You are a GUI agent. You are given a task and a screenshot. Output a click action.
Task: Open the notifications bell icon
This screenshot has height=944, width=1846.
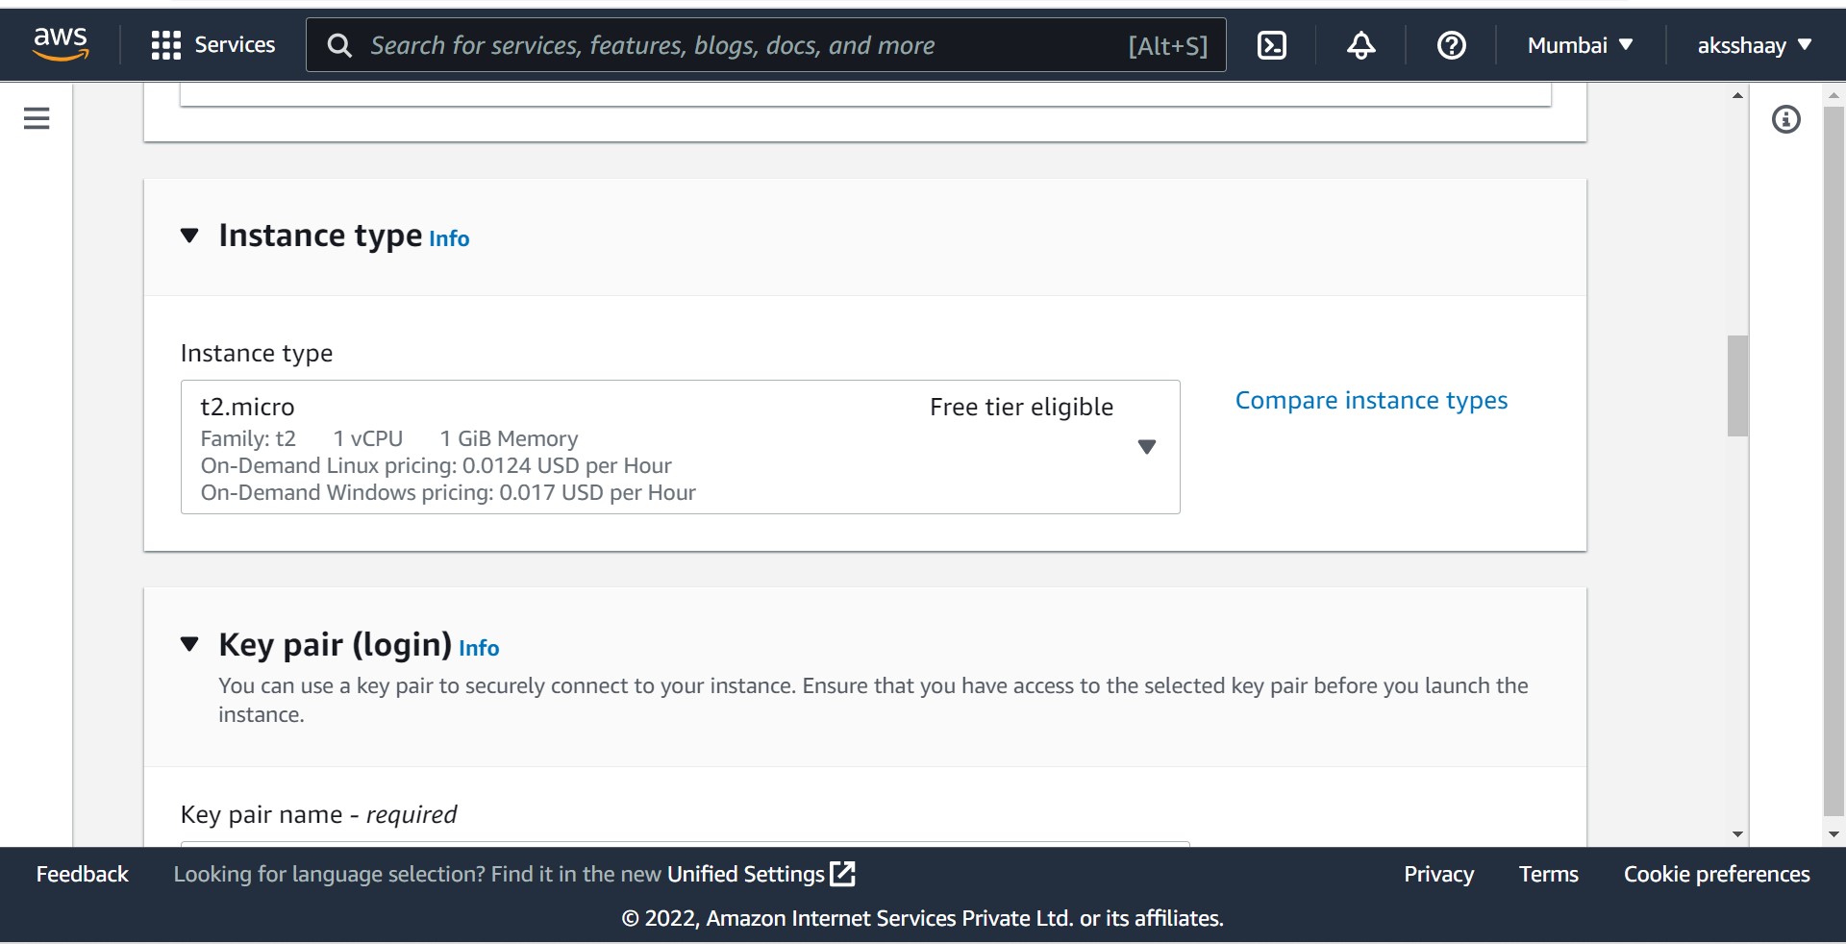point(1360,44)
